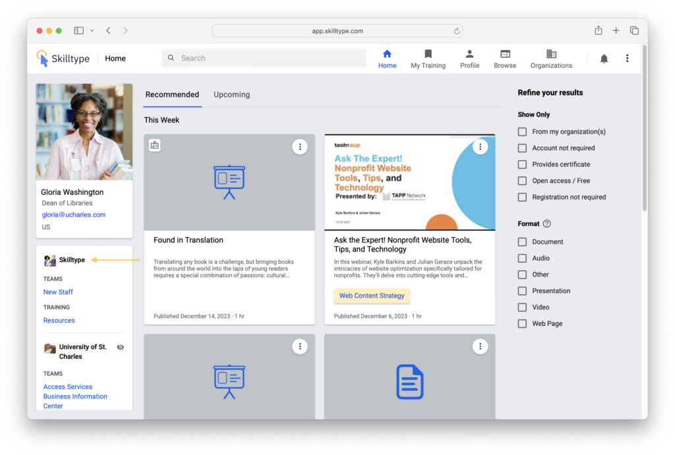This screenshot has height=455, width=675.
Task: Select the Recommended tab
Action: 172,95
